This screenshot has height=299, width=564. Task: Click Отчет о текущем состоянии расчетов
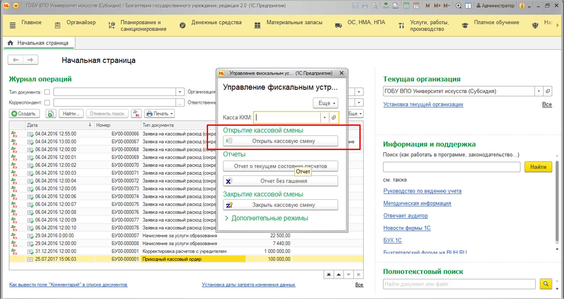(280, 166)
